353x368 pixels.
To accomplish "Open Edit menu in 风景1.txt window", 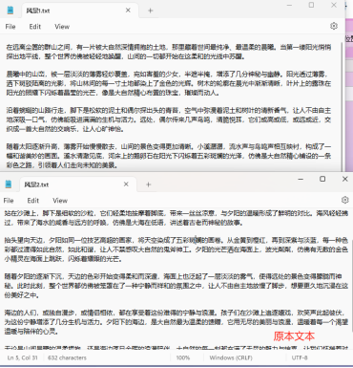I will [x=35, y=27].
